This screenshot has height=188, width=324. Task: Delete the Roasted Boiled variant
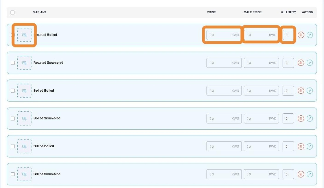point(301,35)
